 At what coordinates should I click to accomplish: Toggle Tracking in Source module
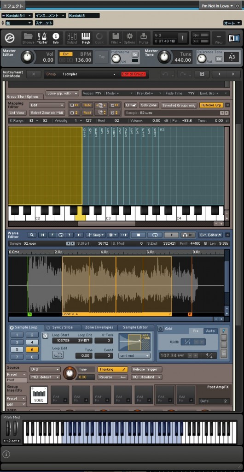[x=113, y=369]
